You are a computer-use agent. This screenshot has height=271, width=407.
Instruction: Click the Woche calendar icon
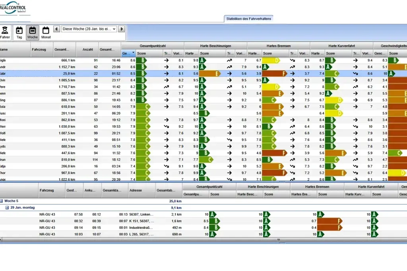(32, 31)
